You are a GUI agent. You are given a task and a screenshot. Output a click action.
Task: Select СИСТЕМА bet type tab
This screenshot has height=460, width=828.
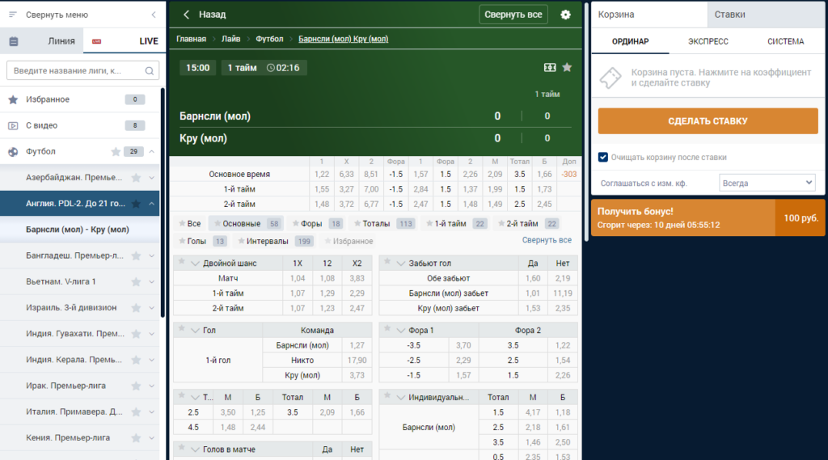[786, 41]
